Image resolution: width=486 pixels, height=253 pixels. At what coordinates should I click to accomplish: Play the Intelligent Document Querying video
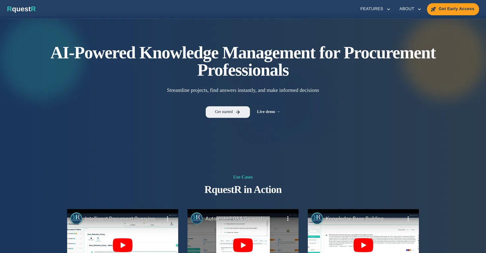pos(123,245)
